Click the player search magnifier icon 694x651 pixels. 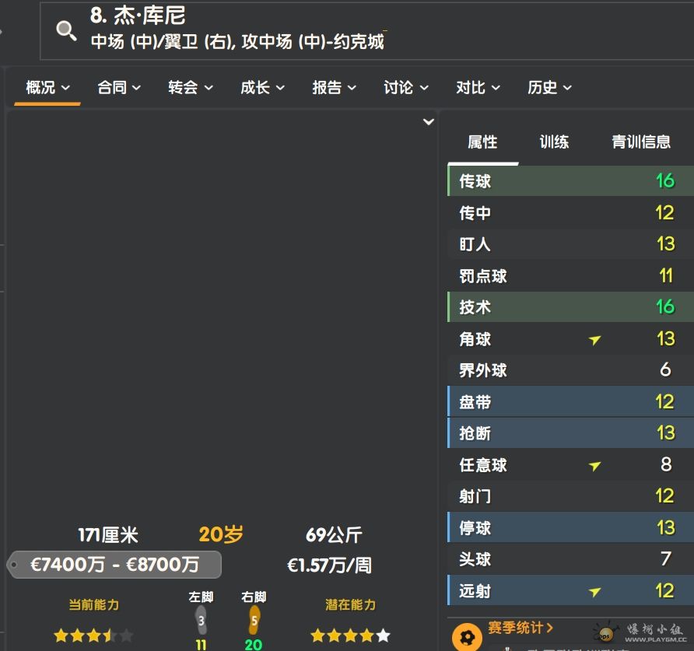[66, 30]
